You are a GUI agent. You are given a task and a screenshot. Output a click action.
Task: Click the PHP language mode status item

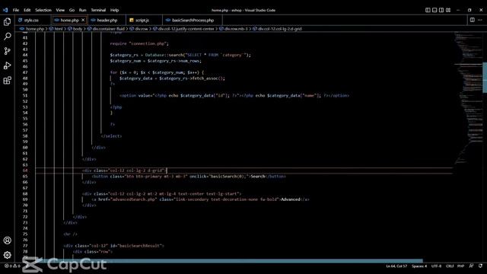click(460, 266)
